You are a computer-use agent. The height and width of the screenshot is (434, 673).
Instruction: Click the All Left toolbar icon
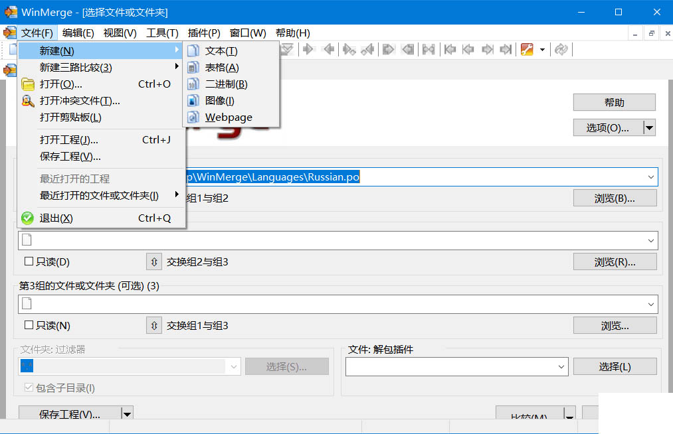click(x=408, y=50)
